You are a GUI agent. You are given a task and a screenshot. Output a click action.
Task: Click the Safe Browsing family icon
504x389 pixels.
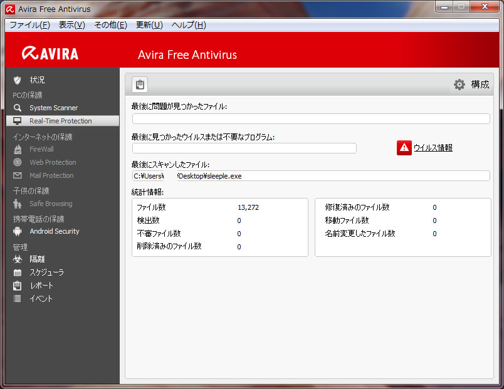tap(18, 204)
